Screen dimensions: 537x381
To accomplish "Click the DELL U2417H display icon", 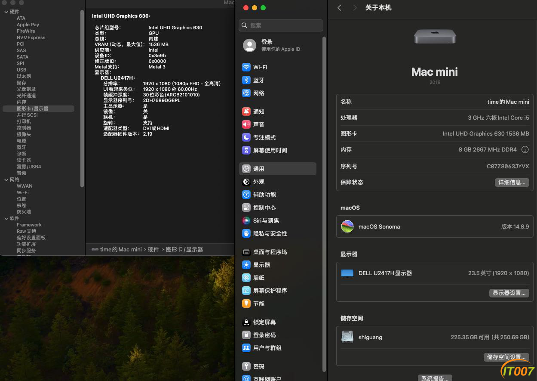I will click(x=347, y=273).
